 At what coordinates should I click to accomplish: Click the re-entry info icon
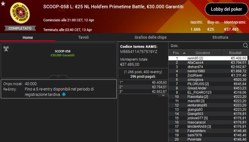[64, 94]
